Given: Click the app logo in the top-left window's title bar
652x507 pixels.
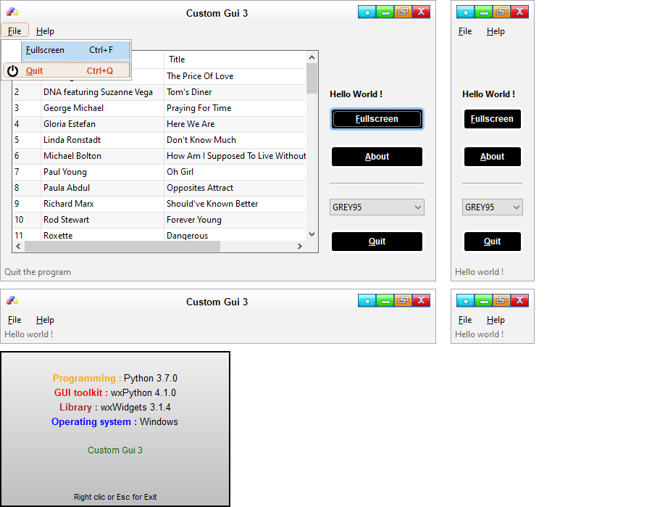Looking at the screenshot, I should [x=12, y=12].
